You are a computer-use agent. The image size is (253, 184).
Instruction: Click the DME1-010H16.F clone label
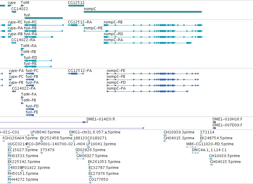click(227, 119)
